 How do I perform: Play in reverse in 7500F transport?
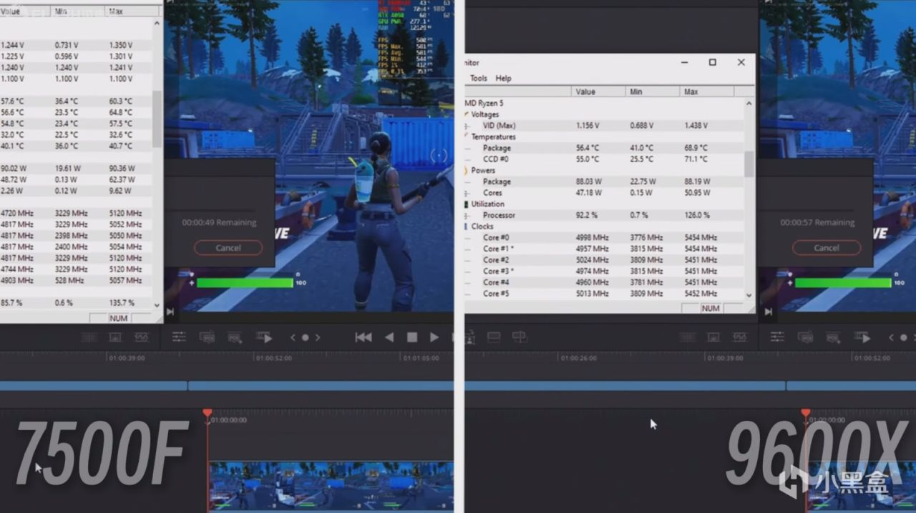tap(389, 337)
